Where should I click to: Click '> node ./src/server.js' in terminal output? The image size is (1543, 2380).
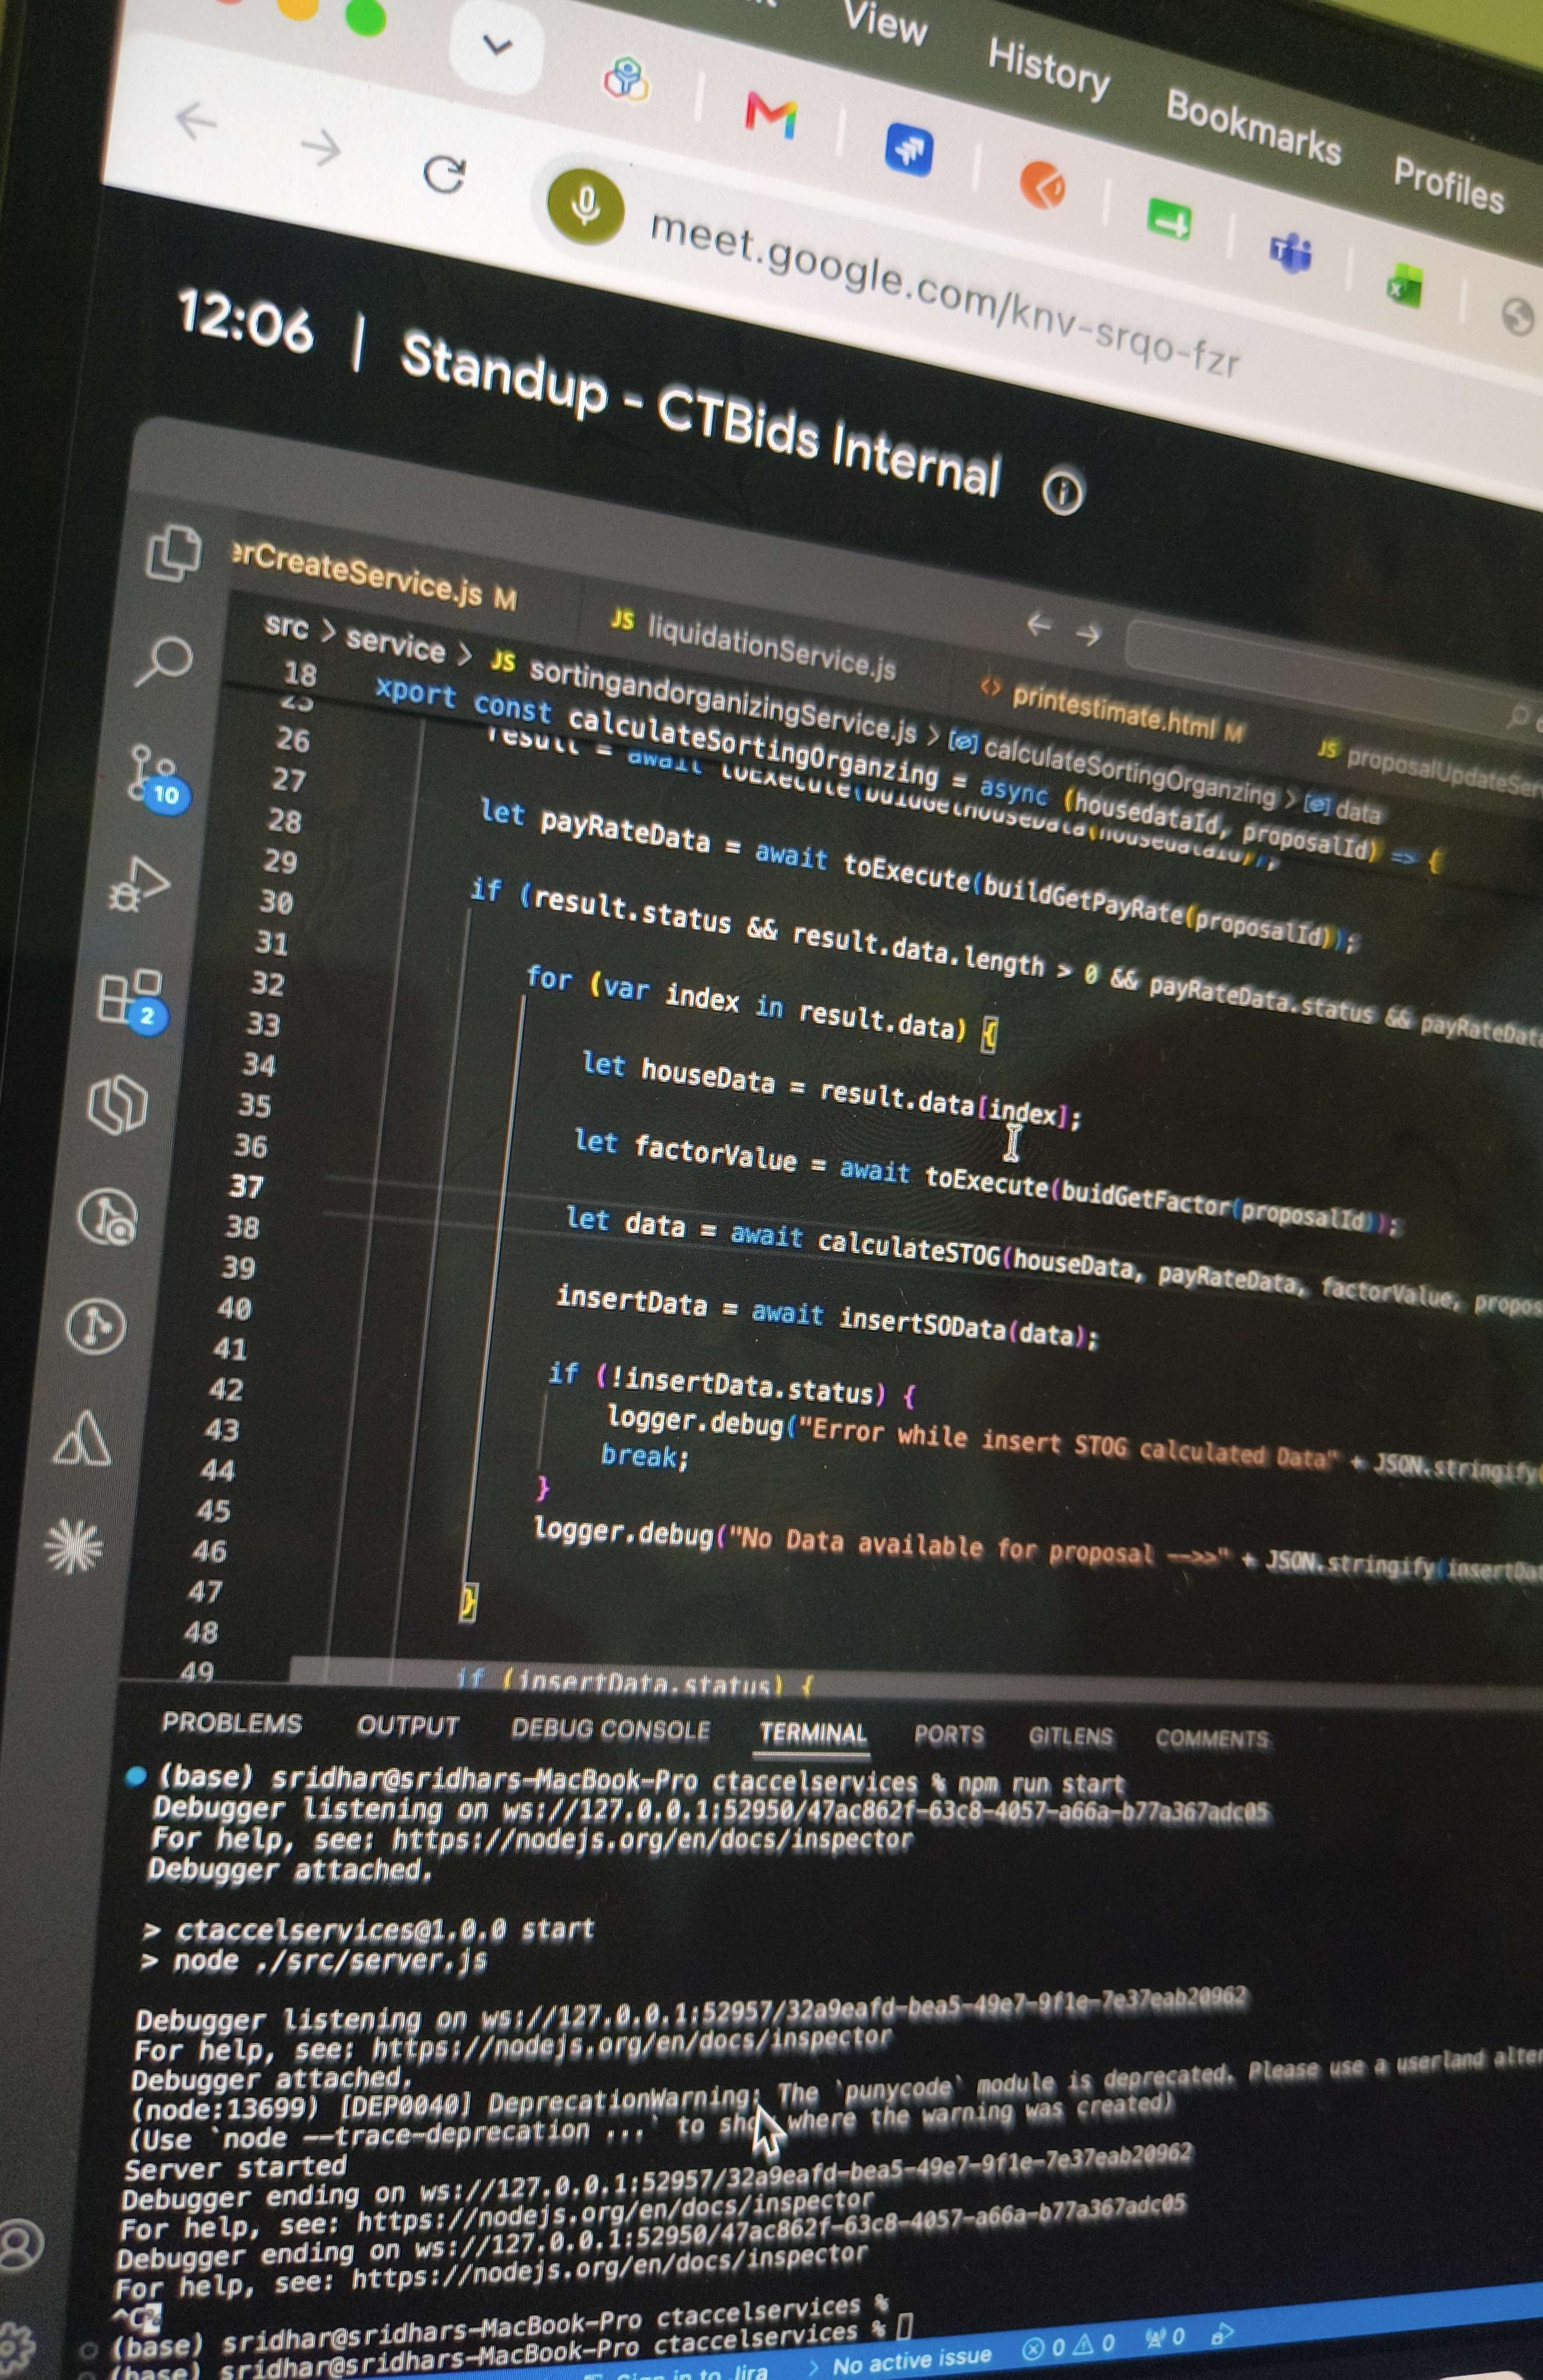pos(314,1962)
